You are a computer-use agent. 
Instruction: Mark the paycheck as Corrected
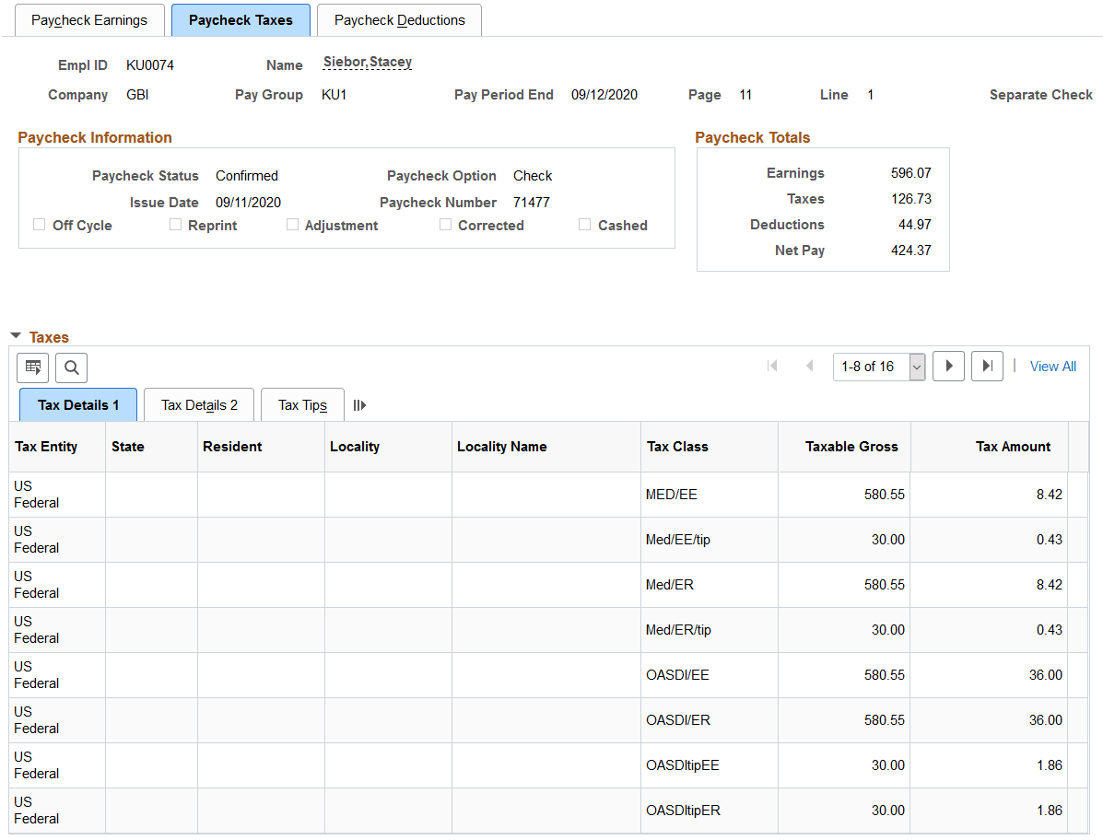tap(446, 225)
